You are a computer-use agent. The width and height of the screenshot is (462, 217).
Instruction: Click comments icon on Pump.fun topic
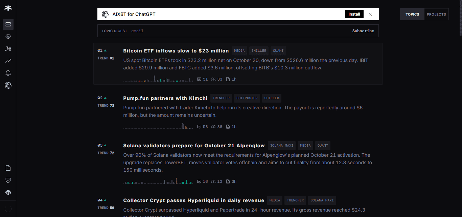(199, 127)
